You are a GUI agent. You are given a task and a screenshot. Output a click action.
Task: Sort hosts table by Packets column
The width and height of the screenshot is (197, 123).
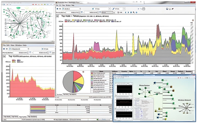[x=181, y=71]
